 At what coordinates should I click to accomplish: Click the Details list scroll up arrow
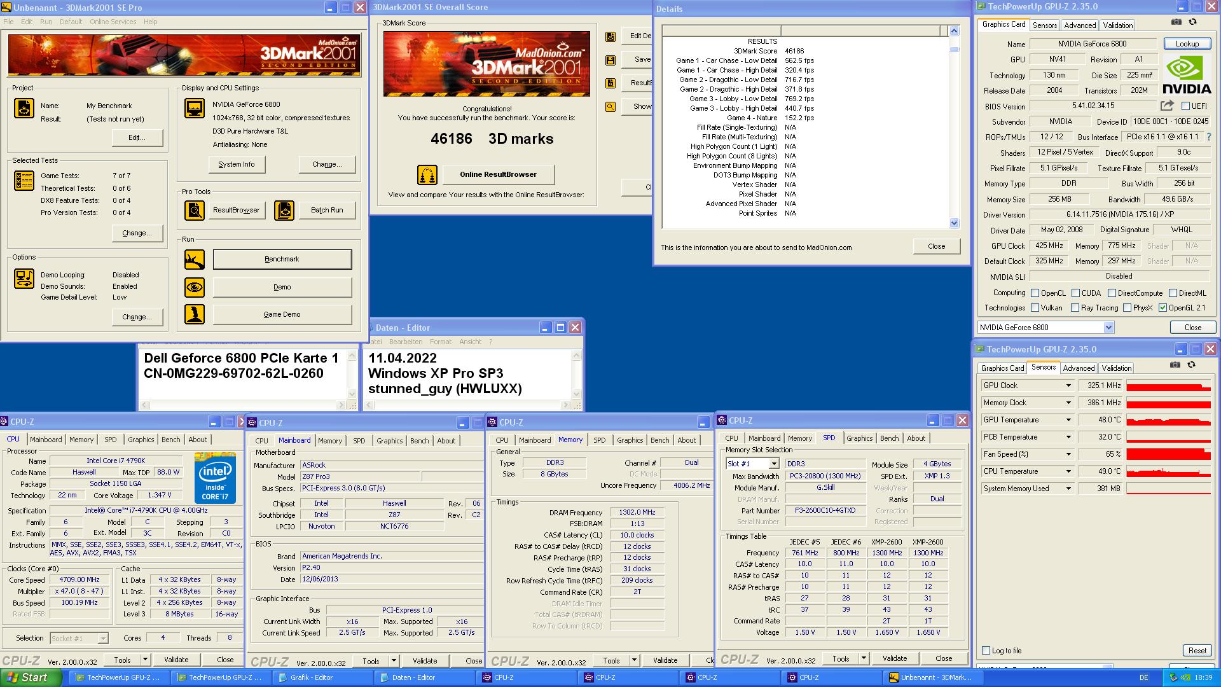tap(954, 31)
